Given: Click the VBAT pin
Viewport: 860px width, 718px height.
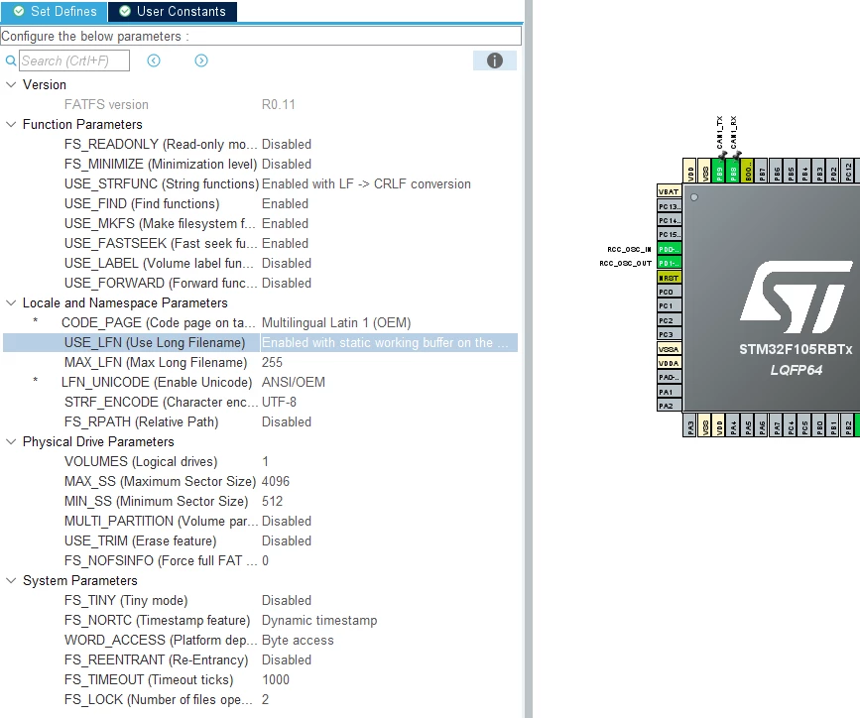Looking at the screenshot, I should coord(670,191).
